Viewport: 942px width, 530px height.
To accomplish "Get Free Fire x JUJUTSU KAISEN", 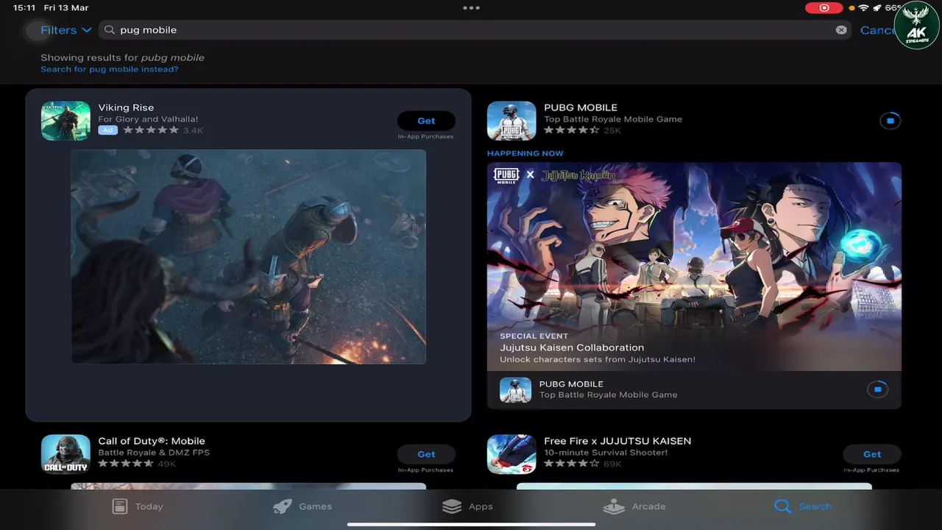I will point(872,454).
